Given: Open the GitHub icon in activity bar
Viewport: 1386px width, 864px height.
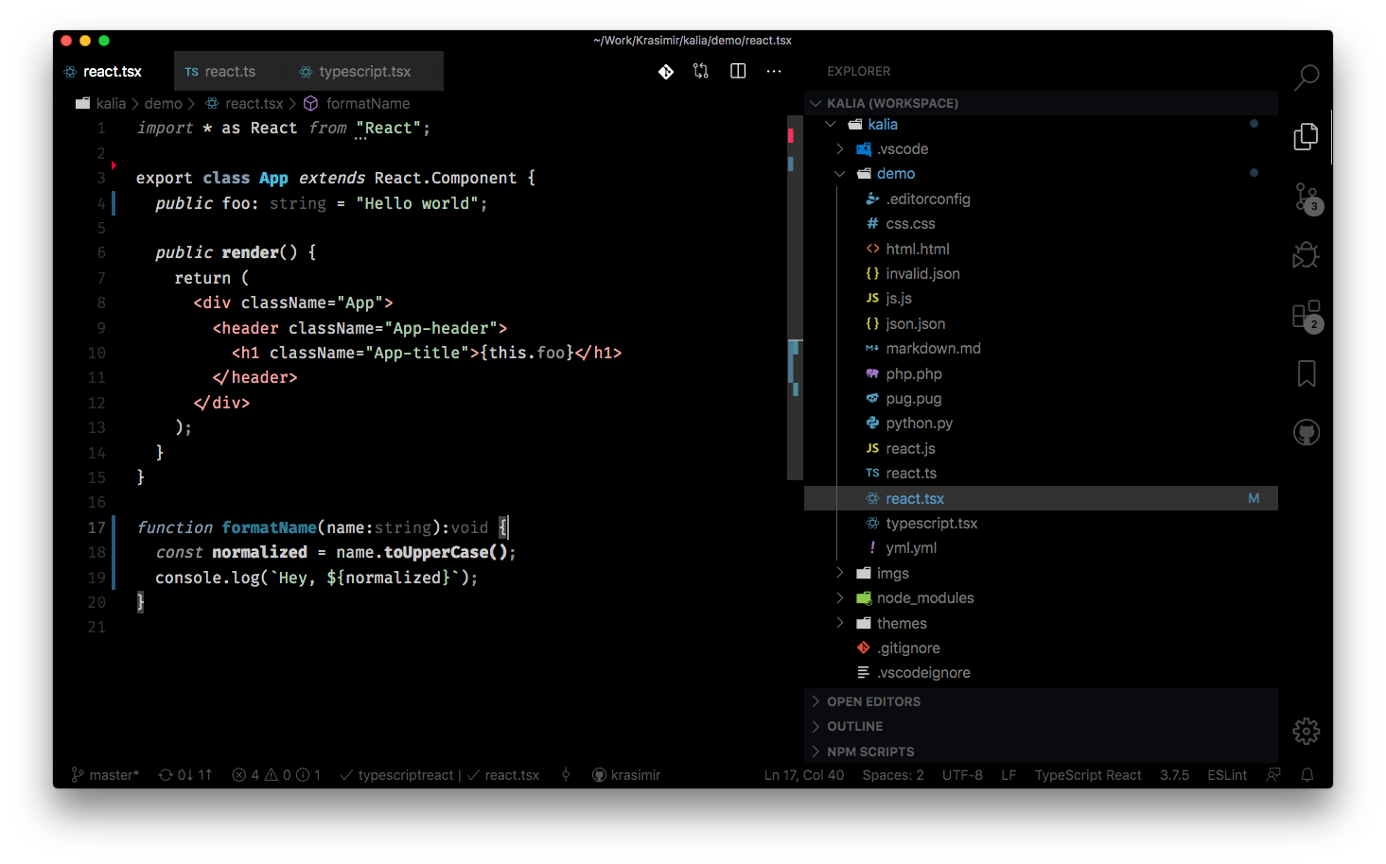Looking at the screenshot, I should 1307,433.
